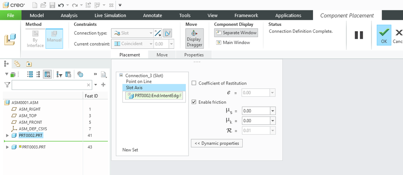Switch to the Analysis ribbon tab
The image size is (403, 175).
point(69,15)
